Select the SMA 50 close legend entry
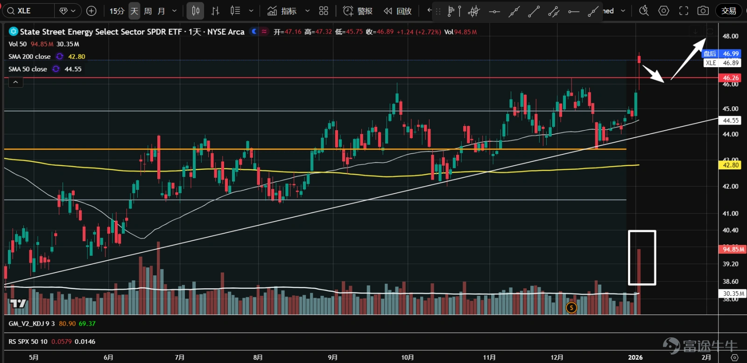The width and height of the screenshot is (747, 363). pyautogui.click(x=28, y=69)
